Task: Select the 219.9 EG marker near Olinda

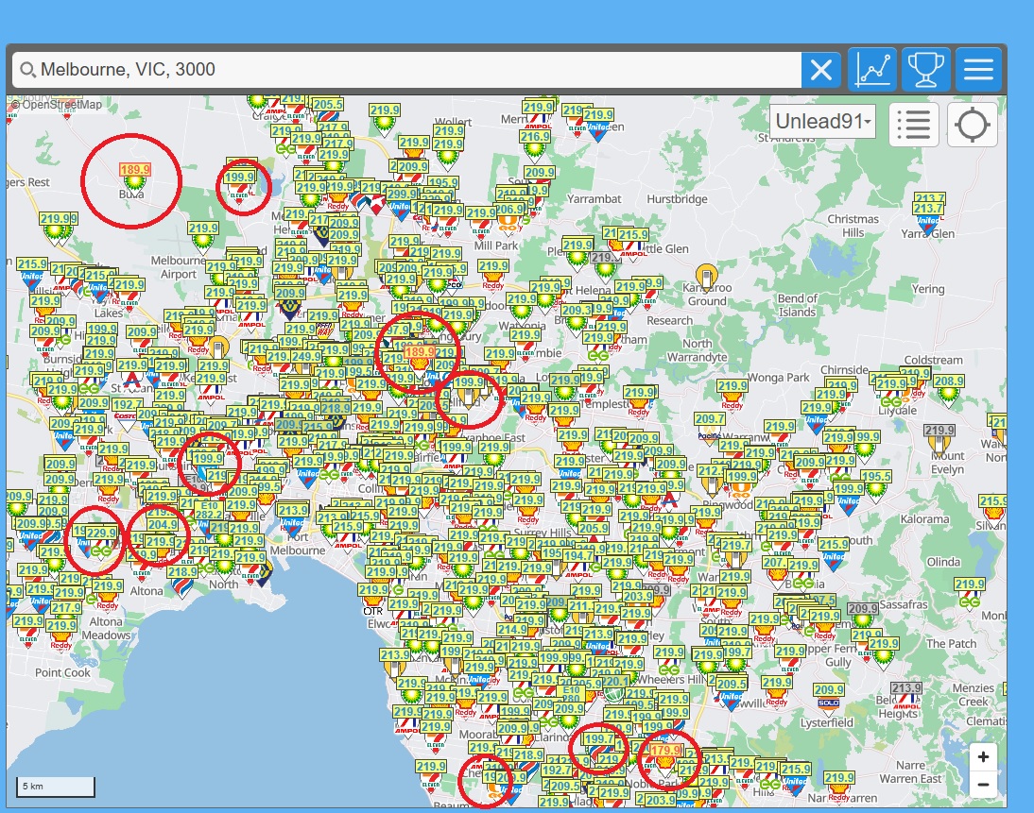Action: coord(970,592)
